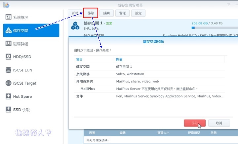238x144 pixels.
Task: Click the help question mark icon
Action: tap(229, 5)
